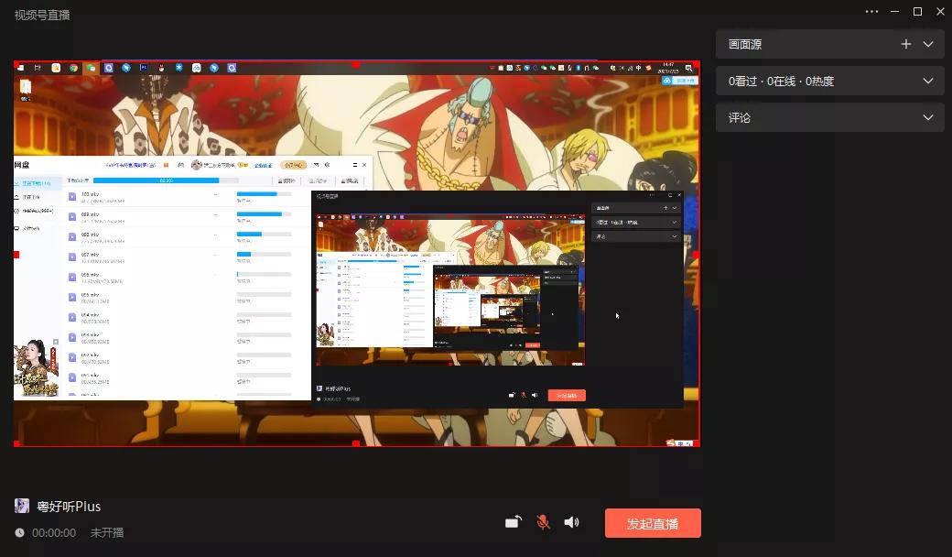
Task: Click the bottom-middle red resize handle
Action: tap(356, 444)
